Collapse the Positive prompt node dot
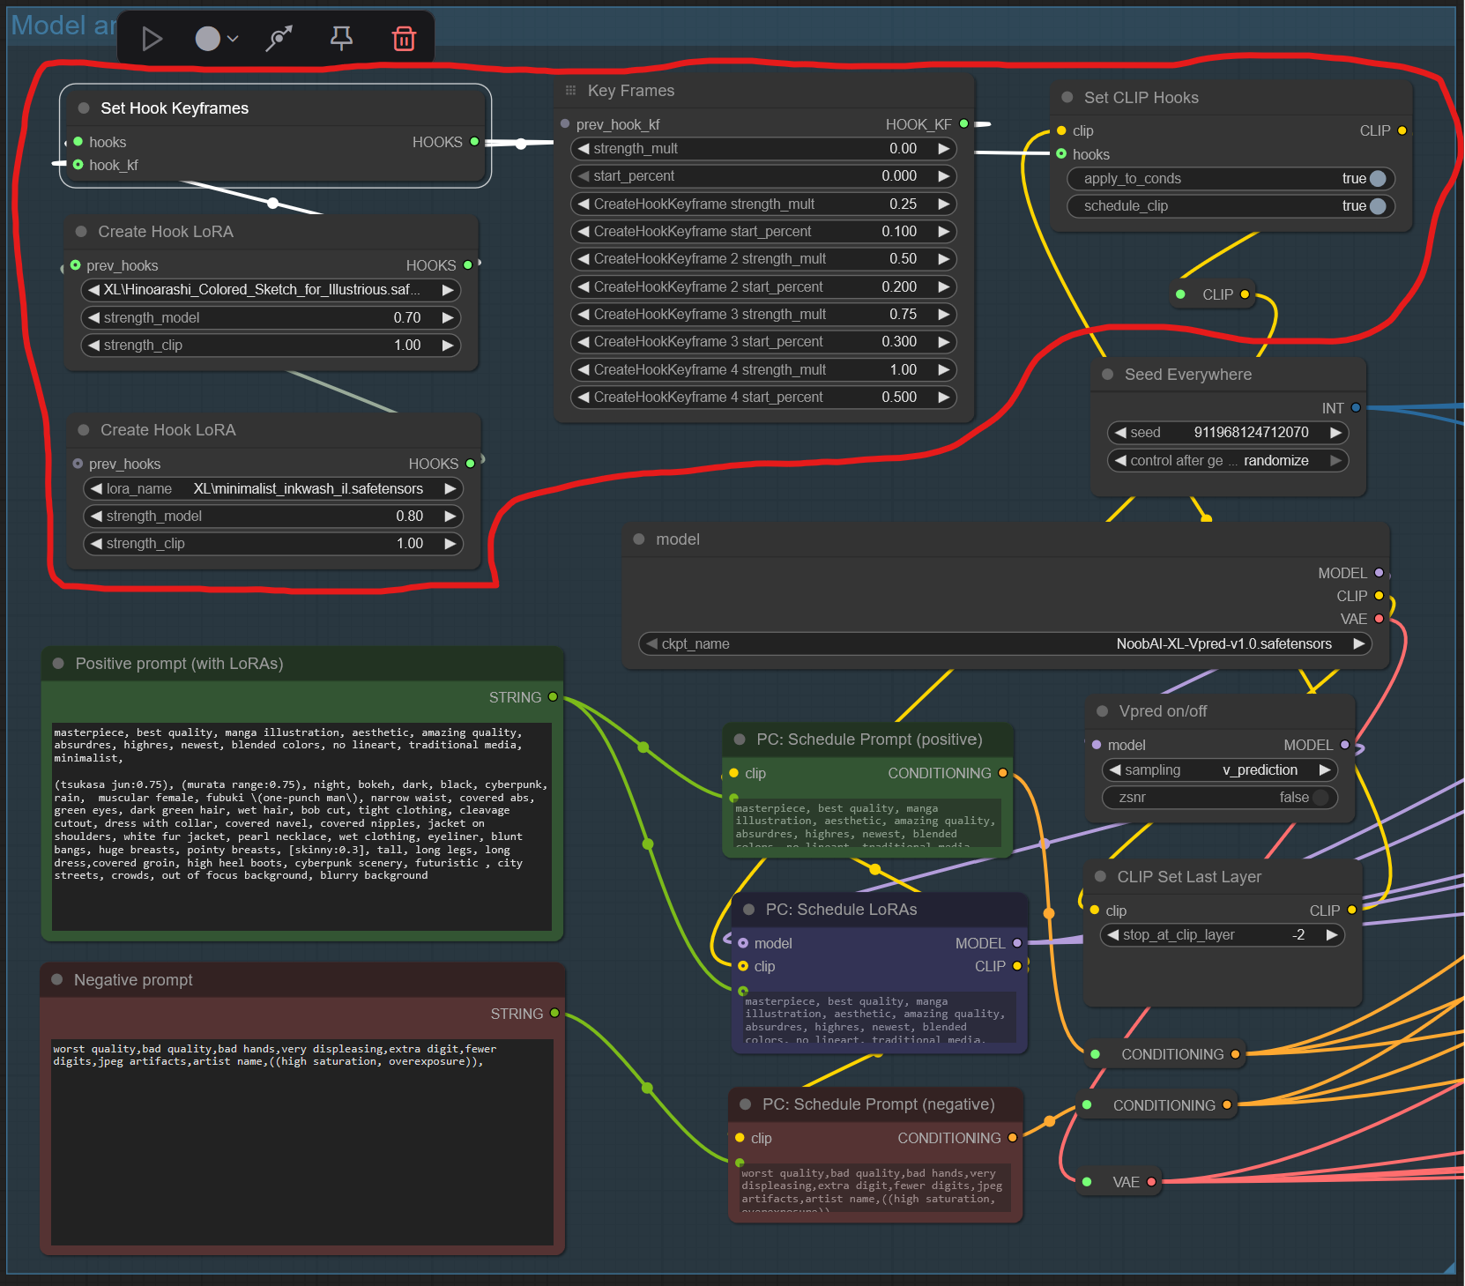The height and width of the screenshot is (1286, 1465). click(58, 664)
